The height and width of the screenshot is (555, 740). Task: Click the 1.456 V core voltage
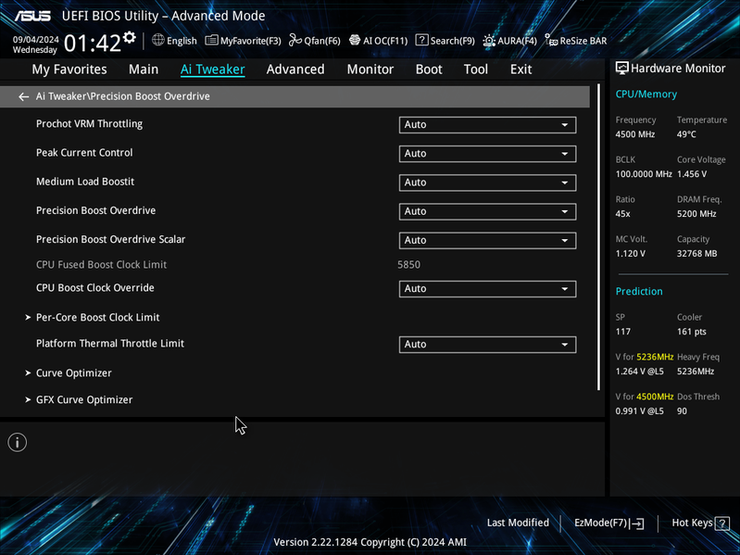[x=692, y=174]
